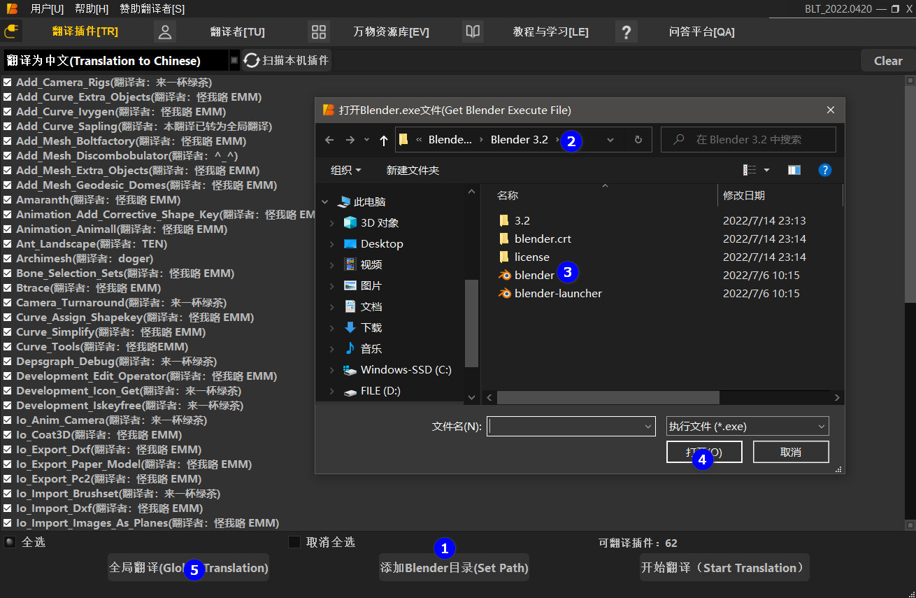The image size is (916, 598).
Task: Click the 此电脑 computer icon
Action: (x=343, y=201)
